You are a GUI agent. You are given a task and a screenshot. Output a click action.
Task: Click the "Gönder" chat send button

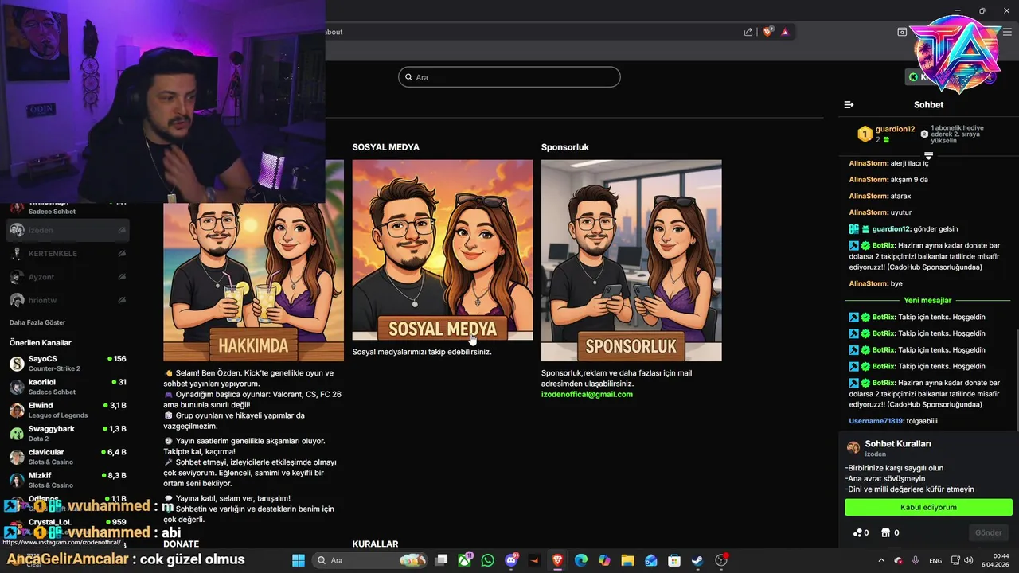[988, 532]
